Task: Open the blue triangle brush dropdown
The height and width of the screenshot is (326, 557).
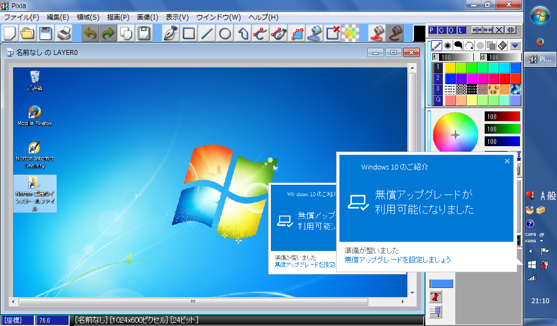Action: point(515,46)
